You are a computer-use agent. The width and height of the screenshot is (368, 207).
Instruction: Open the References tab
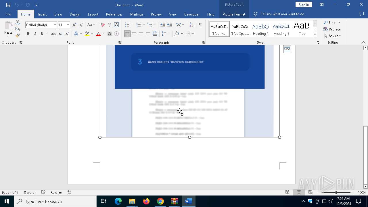coord(114,14)
